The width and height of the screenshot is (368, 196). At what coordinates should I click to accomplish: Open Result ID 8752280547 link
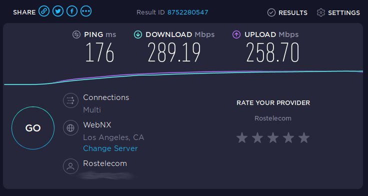[x=188, y=12]
